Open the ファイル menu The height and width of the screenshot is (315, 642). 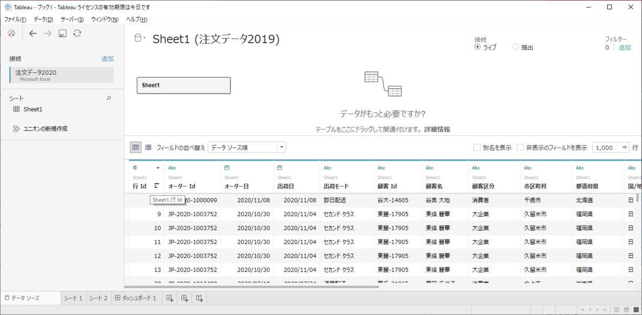15,19
